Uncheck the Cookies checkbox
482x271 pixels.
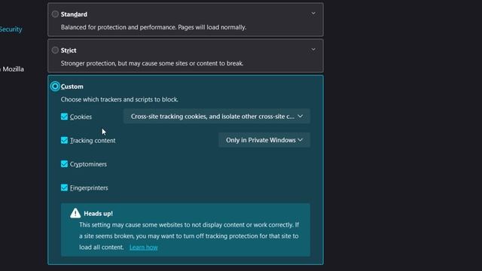(x=64, y=117)
